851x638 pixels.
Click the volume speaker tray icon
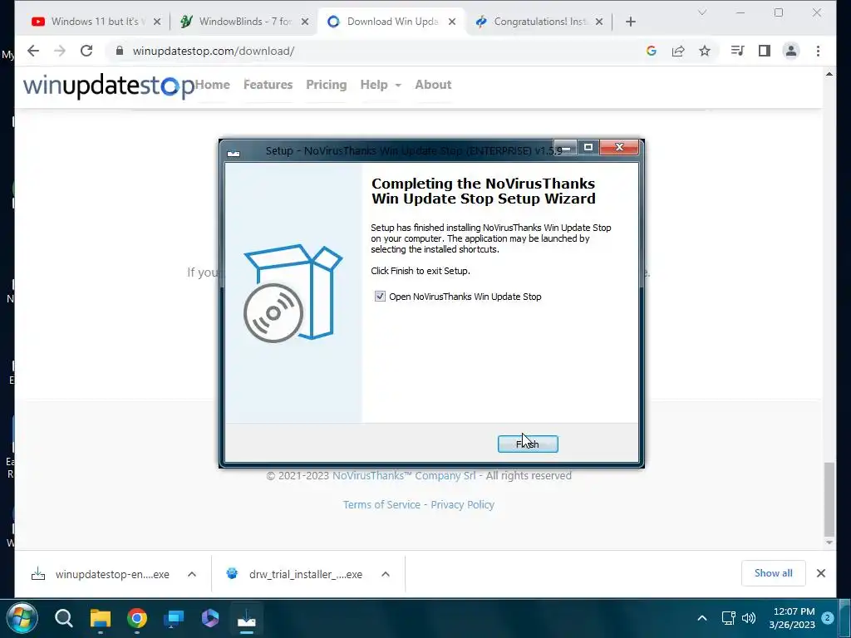point(749,618)
